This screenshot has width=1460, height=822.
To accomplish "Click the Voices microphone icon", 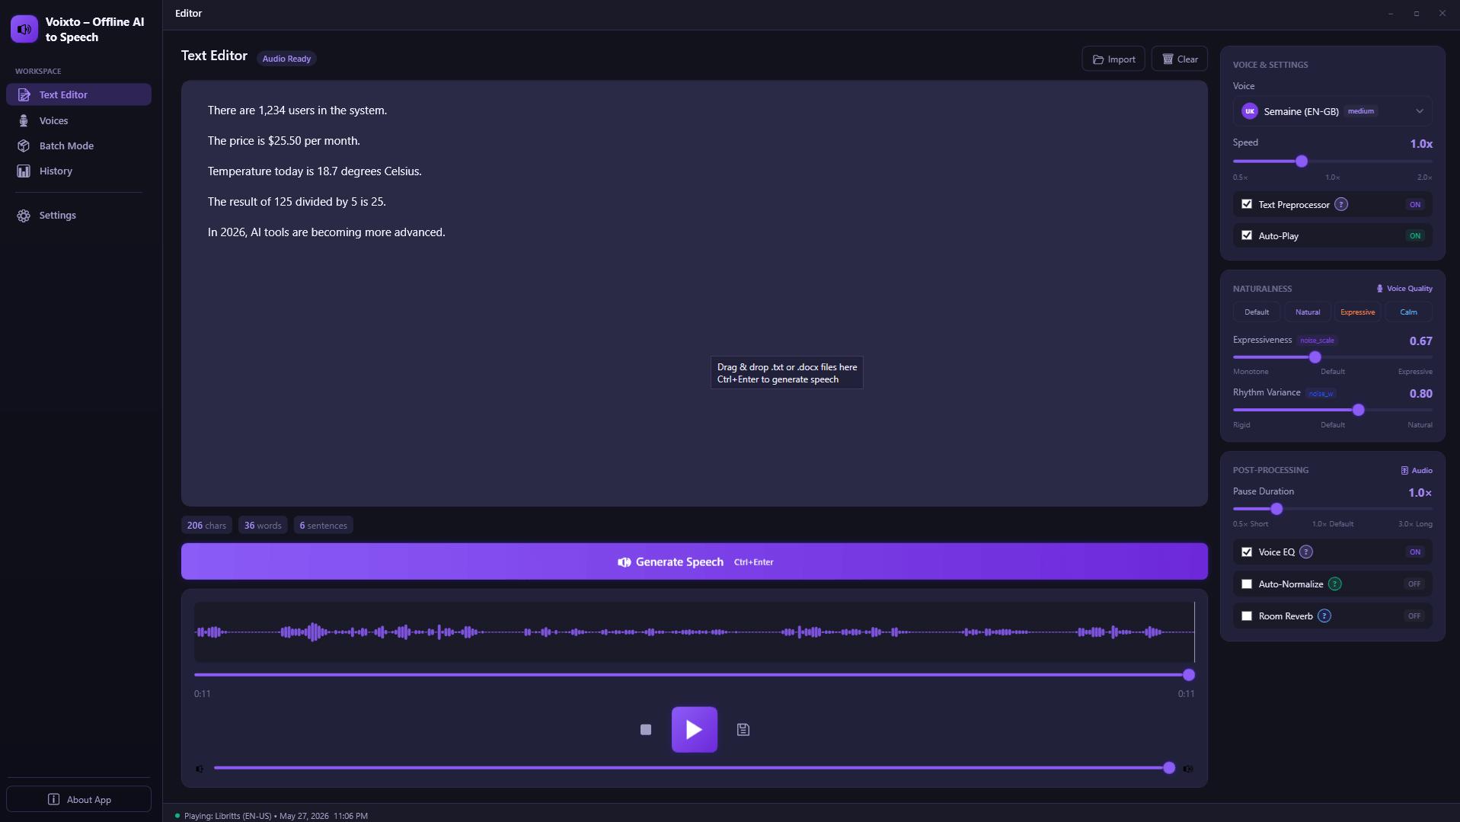I will (x=24, y=120).
